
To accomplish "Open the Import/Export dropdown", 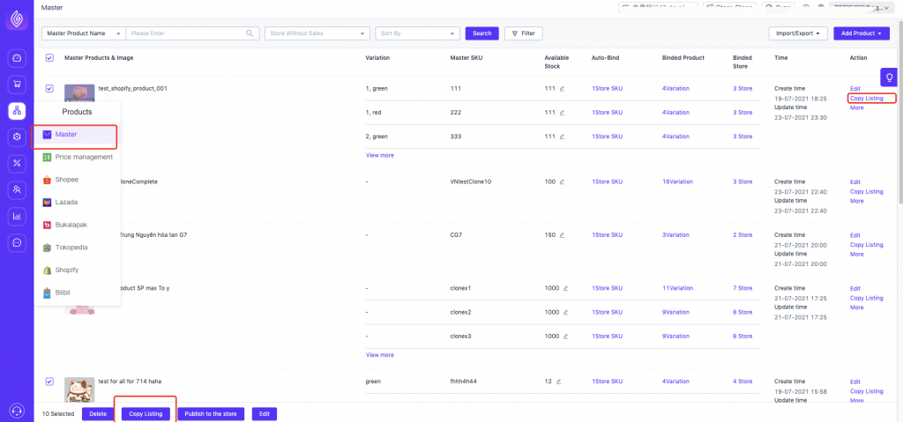I will (x=798, y=33).
